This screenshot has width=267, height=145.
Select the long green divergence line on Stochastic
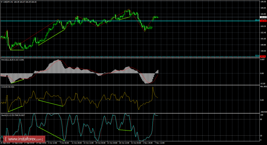pos(51,134)
